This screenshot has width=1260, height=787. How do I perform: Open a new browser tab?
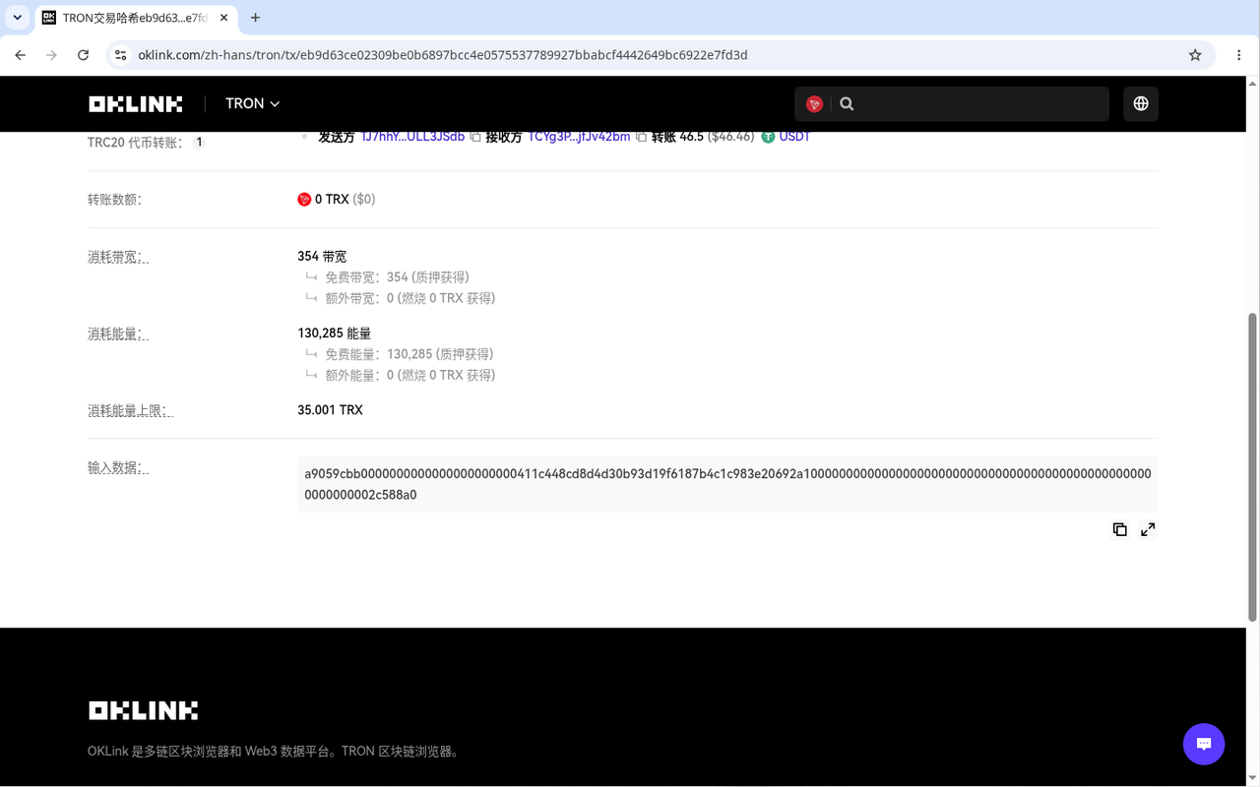255,18
